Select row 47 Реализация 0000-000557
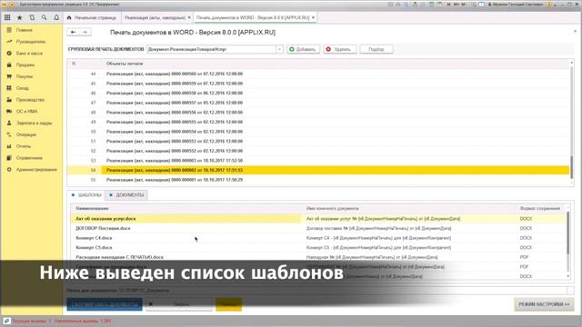Viewport: 582px width, 327px height. pyautogui.click(x=318, y=103)
